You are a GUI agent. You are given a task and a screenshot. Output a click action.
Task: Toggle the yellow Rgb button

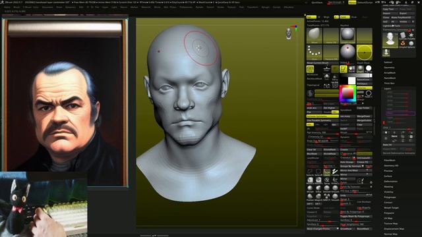(x=311, y=17)
